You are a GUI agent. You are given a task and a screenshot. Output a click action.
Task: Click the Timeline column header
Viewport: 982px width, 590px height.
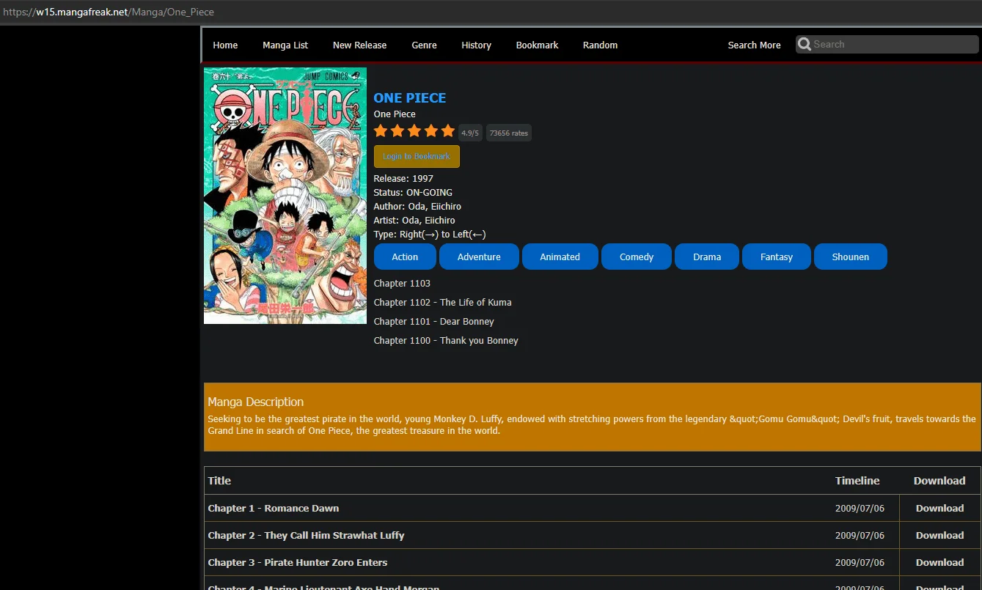tap(857, 481)
